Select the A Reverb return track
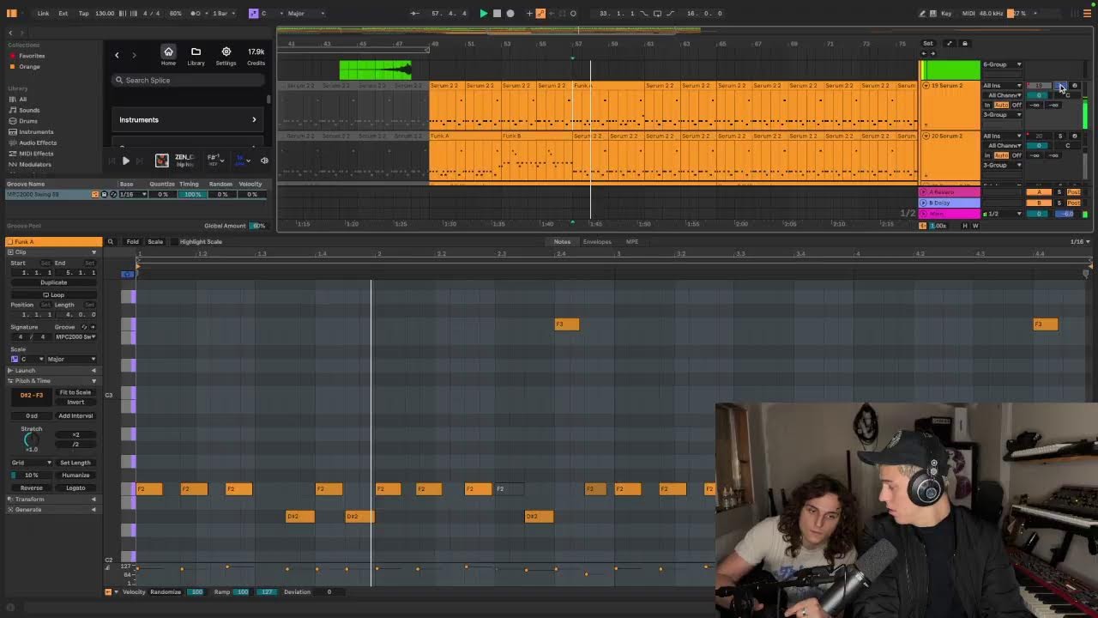Image resolution: width=1098 pixels, height=618 pixels. pos(949,192)
